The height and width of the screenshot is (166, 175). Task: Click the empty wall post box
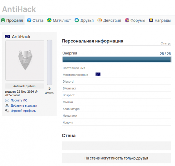tap(116, 146)
